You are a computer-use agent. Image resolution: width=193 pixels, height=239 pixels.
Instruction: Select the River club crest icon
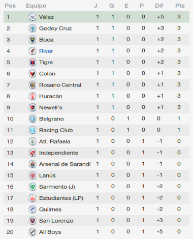(x=33, y=51)
